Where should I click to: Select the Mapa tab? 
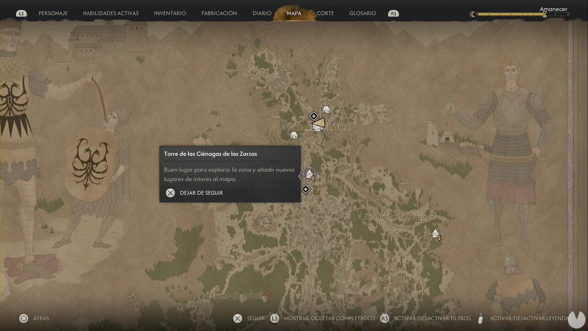click(x=294, y=13)
